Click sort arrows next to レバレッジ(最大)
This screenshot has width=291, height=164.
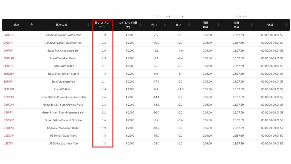141,25
